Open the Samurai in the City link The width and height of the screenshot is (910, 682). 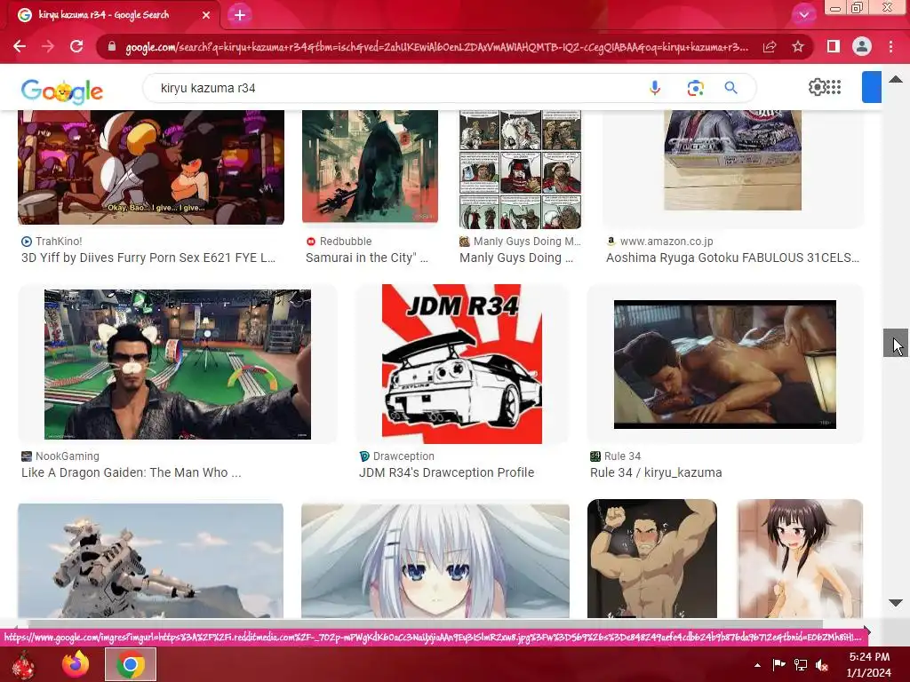(x=367, y=258)
